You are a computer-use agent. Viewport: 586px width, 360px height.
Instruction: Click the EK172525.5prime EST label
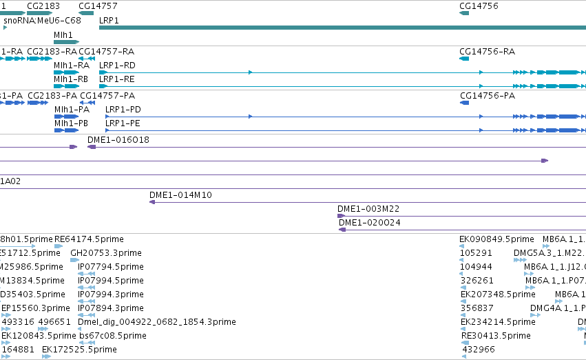click(79, 350)
